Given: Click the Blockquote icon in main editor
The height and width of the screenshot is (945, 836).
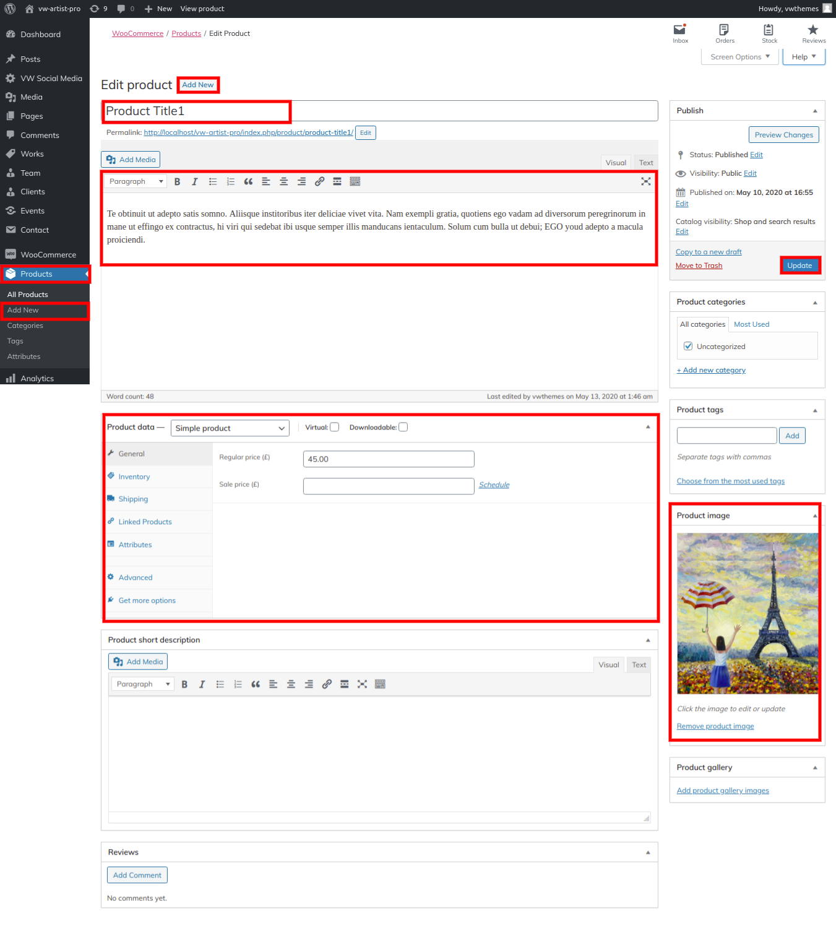Looking at the screenshot, I should point(248,181).
